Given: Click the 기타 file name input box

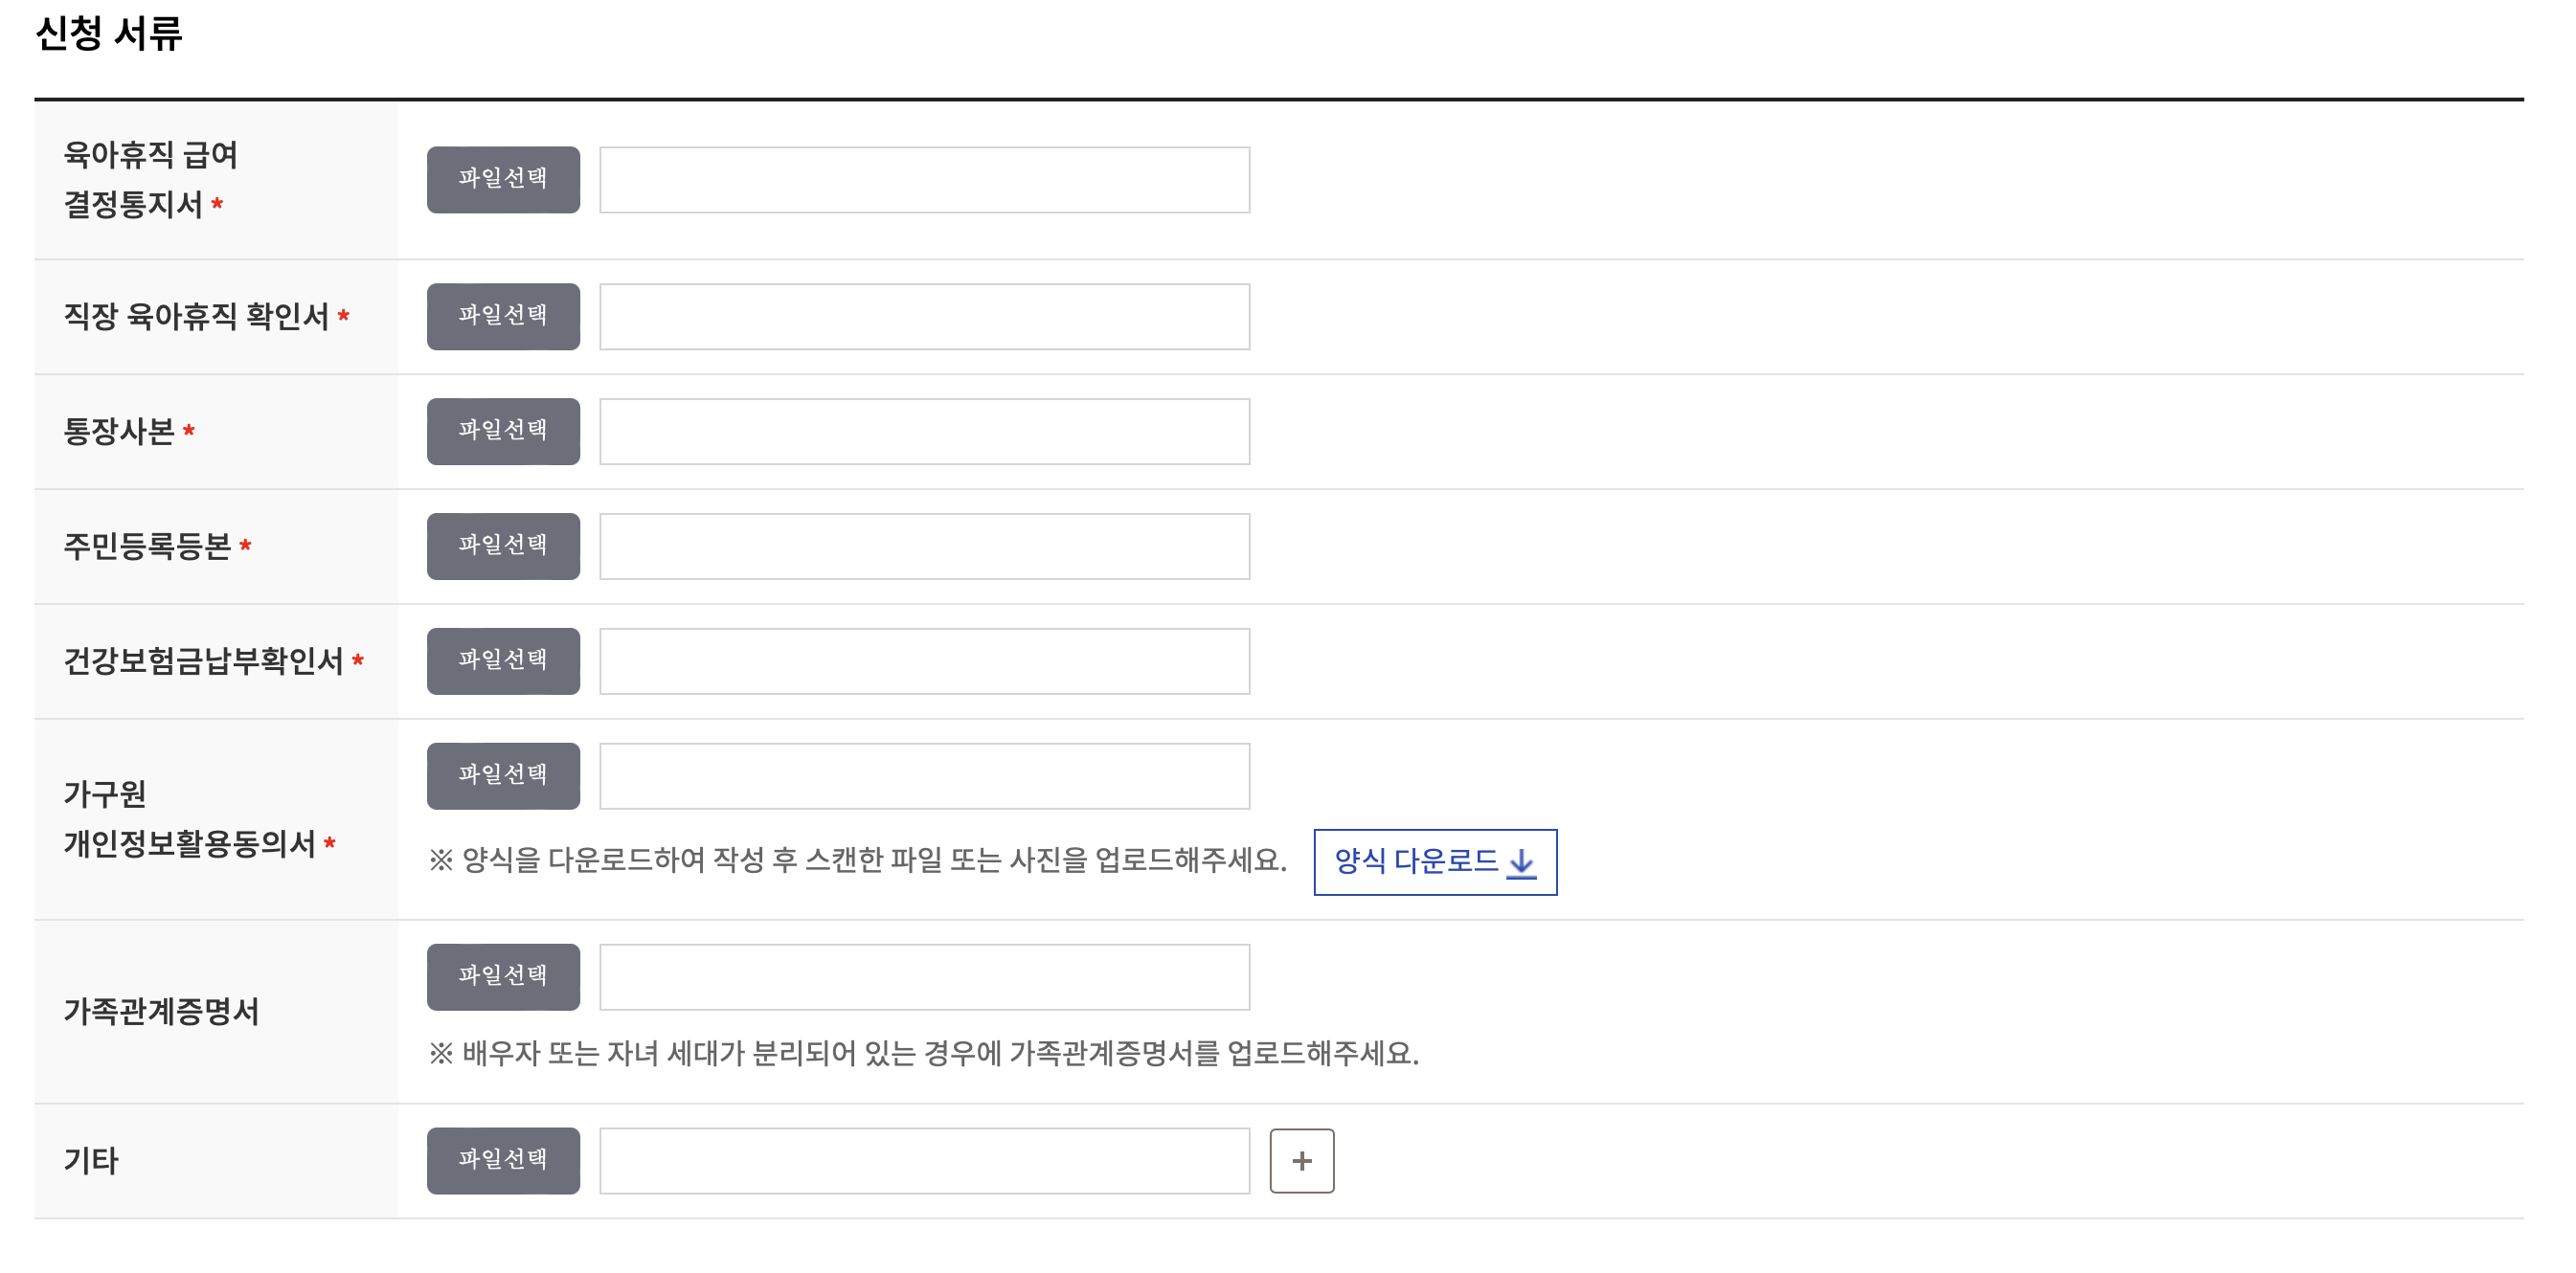Looking at the screenshot, I should pos(924,1160).
